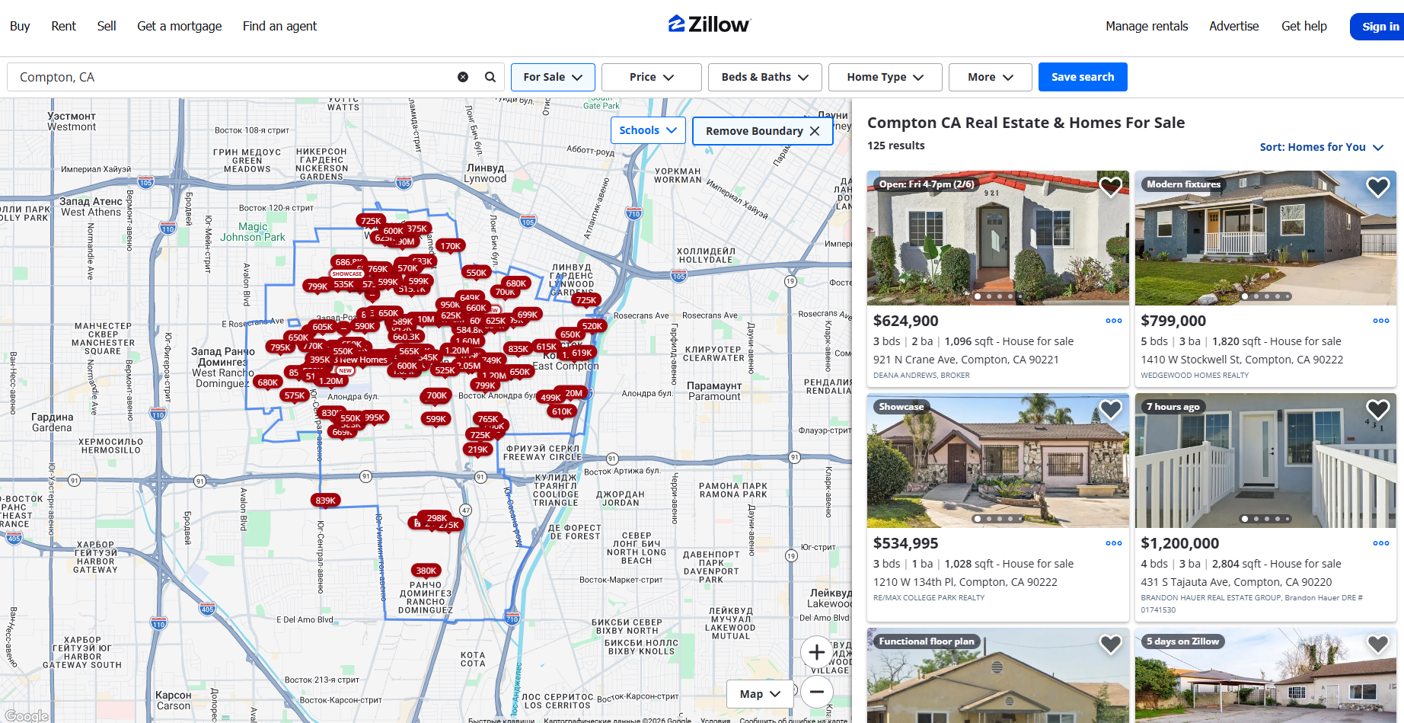
Task: View photo of the $534,995 house
Action: [998, 460]
